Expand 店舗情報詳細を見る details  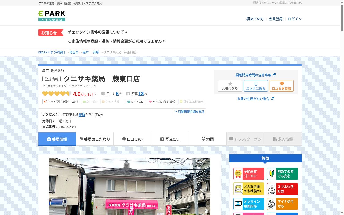pyautogui.click(x=190, y=112)
